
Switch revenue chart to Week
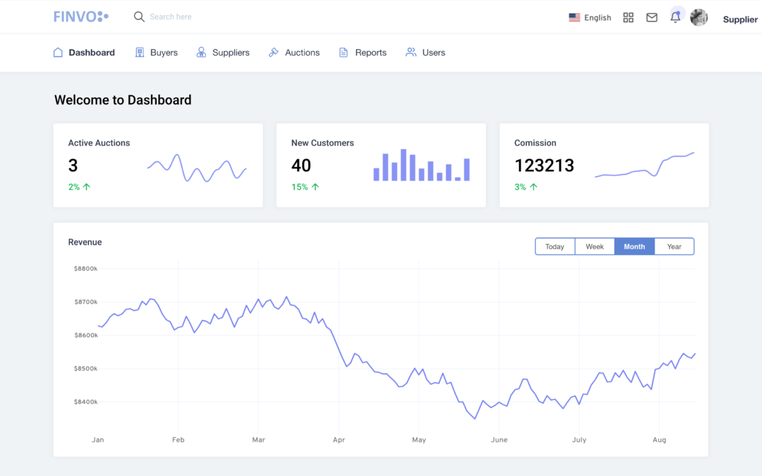click(595, 247)
